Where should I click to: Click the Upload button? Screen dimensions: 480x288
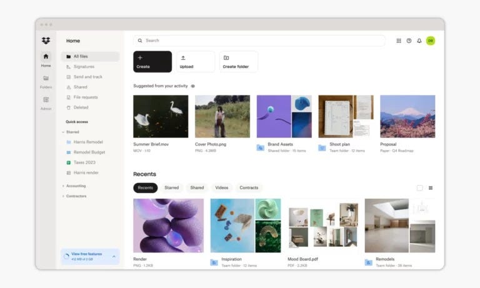[x=195, y=61]
